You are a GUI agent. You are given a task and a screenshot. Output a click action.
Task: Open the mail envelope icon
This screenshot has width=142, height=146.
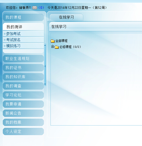tap(35, 8)
